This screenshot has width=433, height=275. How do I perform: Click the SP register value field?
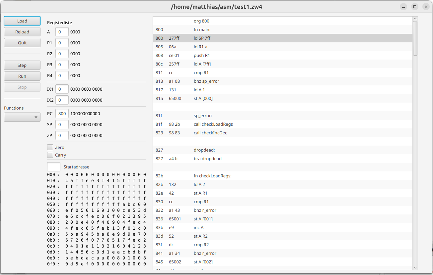[x=62, y=124]
